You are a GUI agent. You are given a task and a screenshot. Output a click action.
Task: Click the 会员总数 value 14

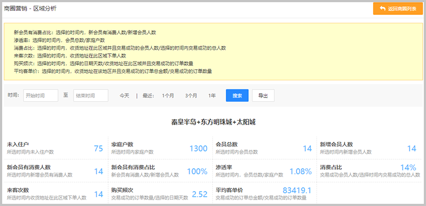(x=307, y=149)
